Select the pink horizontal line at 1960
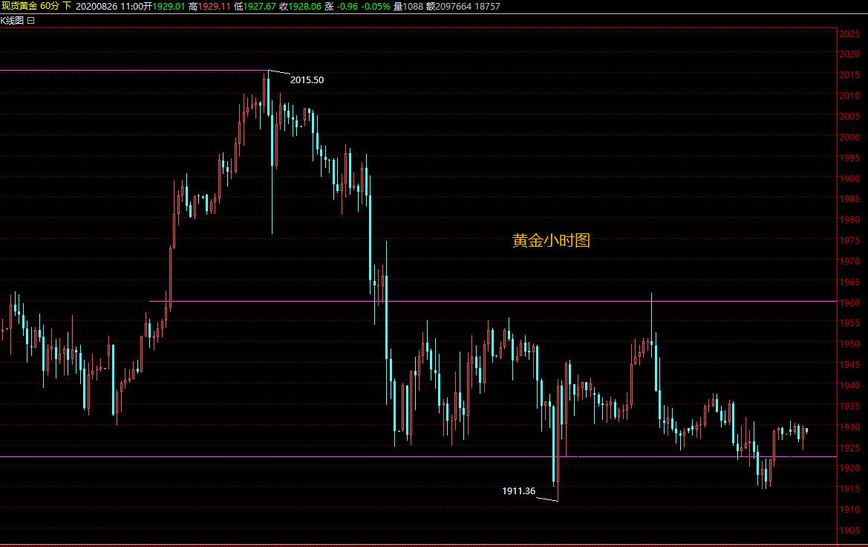 coord(493,302)
